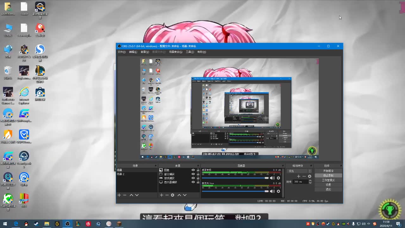
Task: Add a scene transition with the plus icon
Action: point(298,176)
